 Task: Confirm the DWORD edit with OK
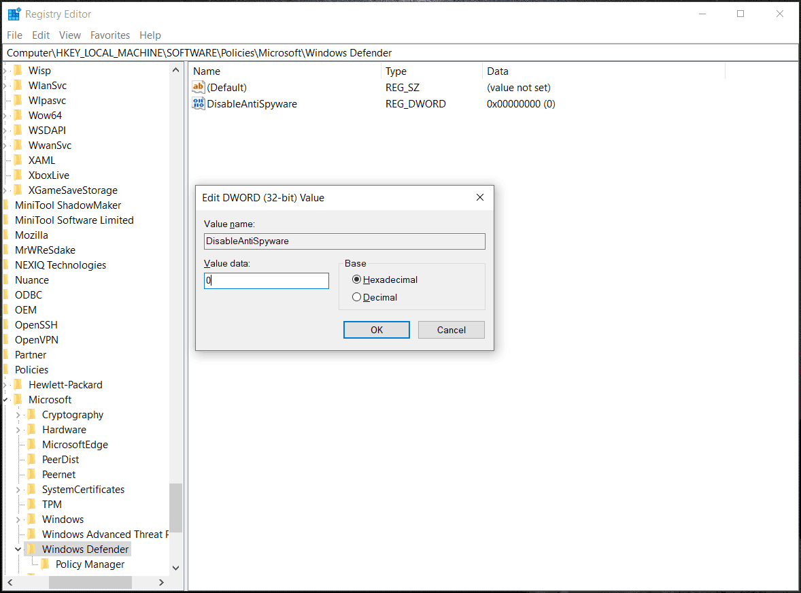tap(377, 330)
